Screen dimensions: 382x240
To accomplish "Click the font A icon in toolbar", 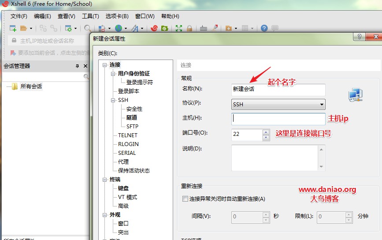I will tap(135, 28).
